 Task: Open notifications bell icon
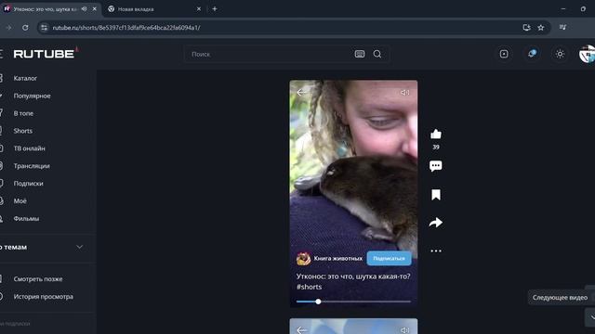click(x=532, y=54)
